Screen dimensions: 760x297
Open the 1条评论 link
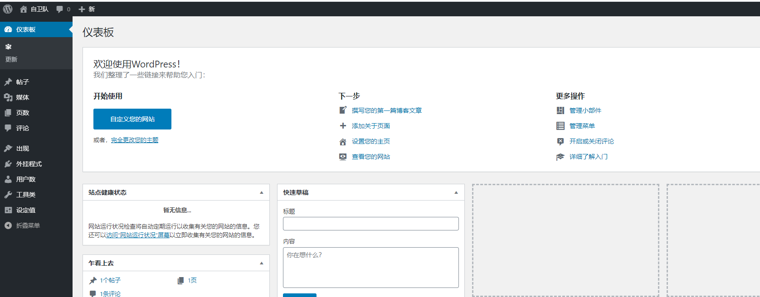110,294
